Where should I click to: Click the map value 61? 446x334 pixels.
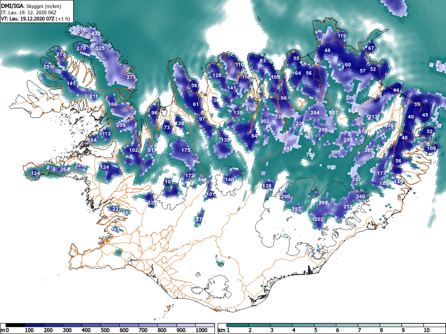pyautogui.click(x=196, y=104)
